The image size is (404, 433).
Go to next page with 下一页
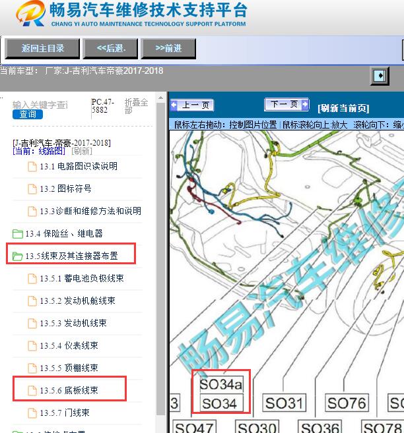[x=286, y=104]
